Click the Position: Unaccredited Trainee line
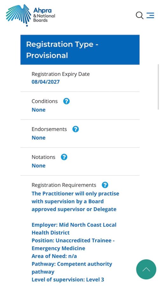 (73, 244)
